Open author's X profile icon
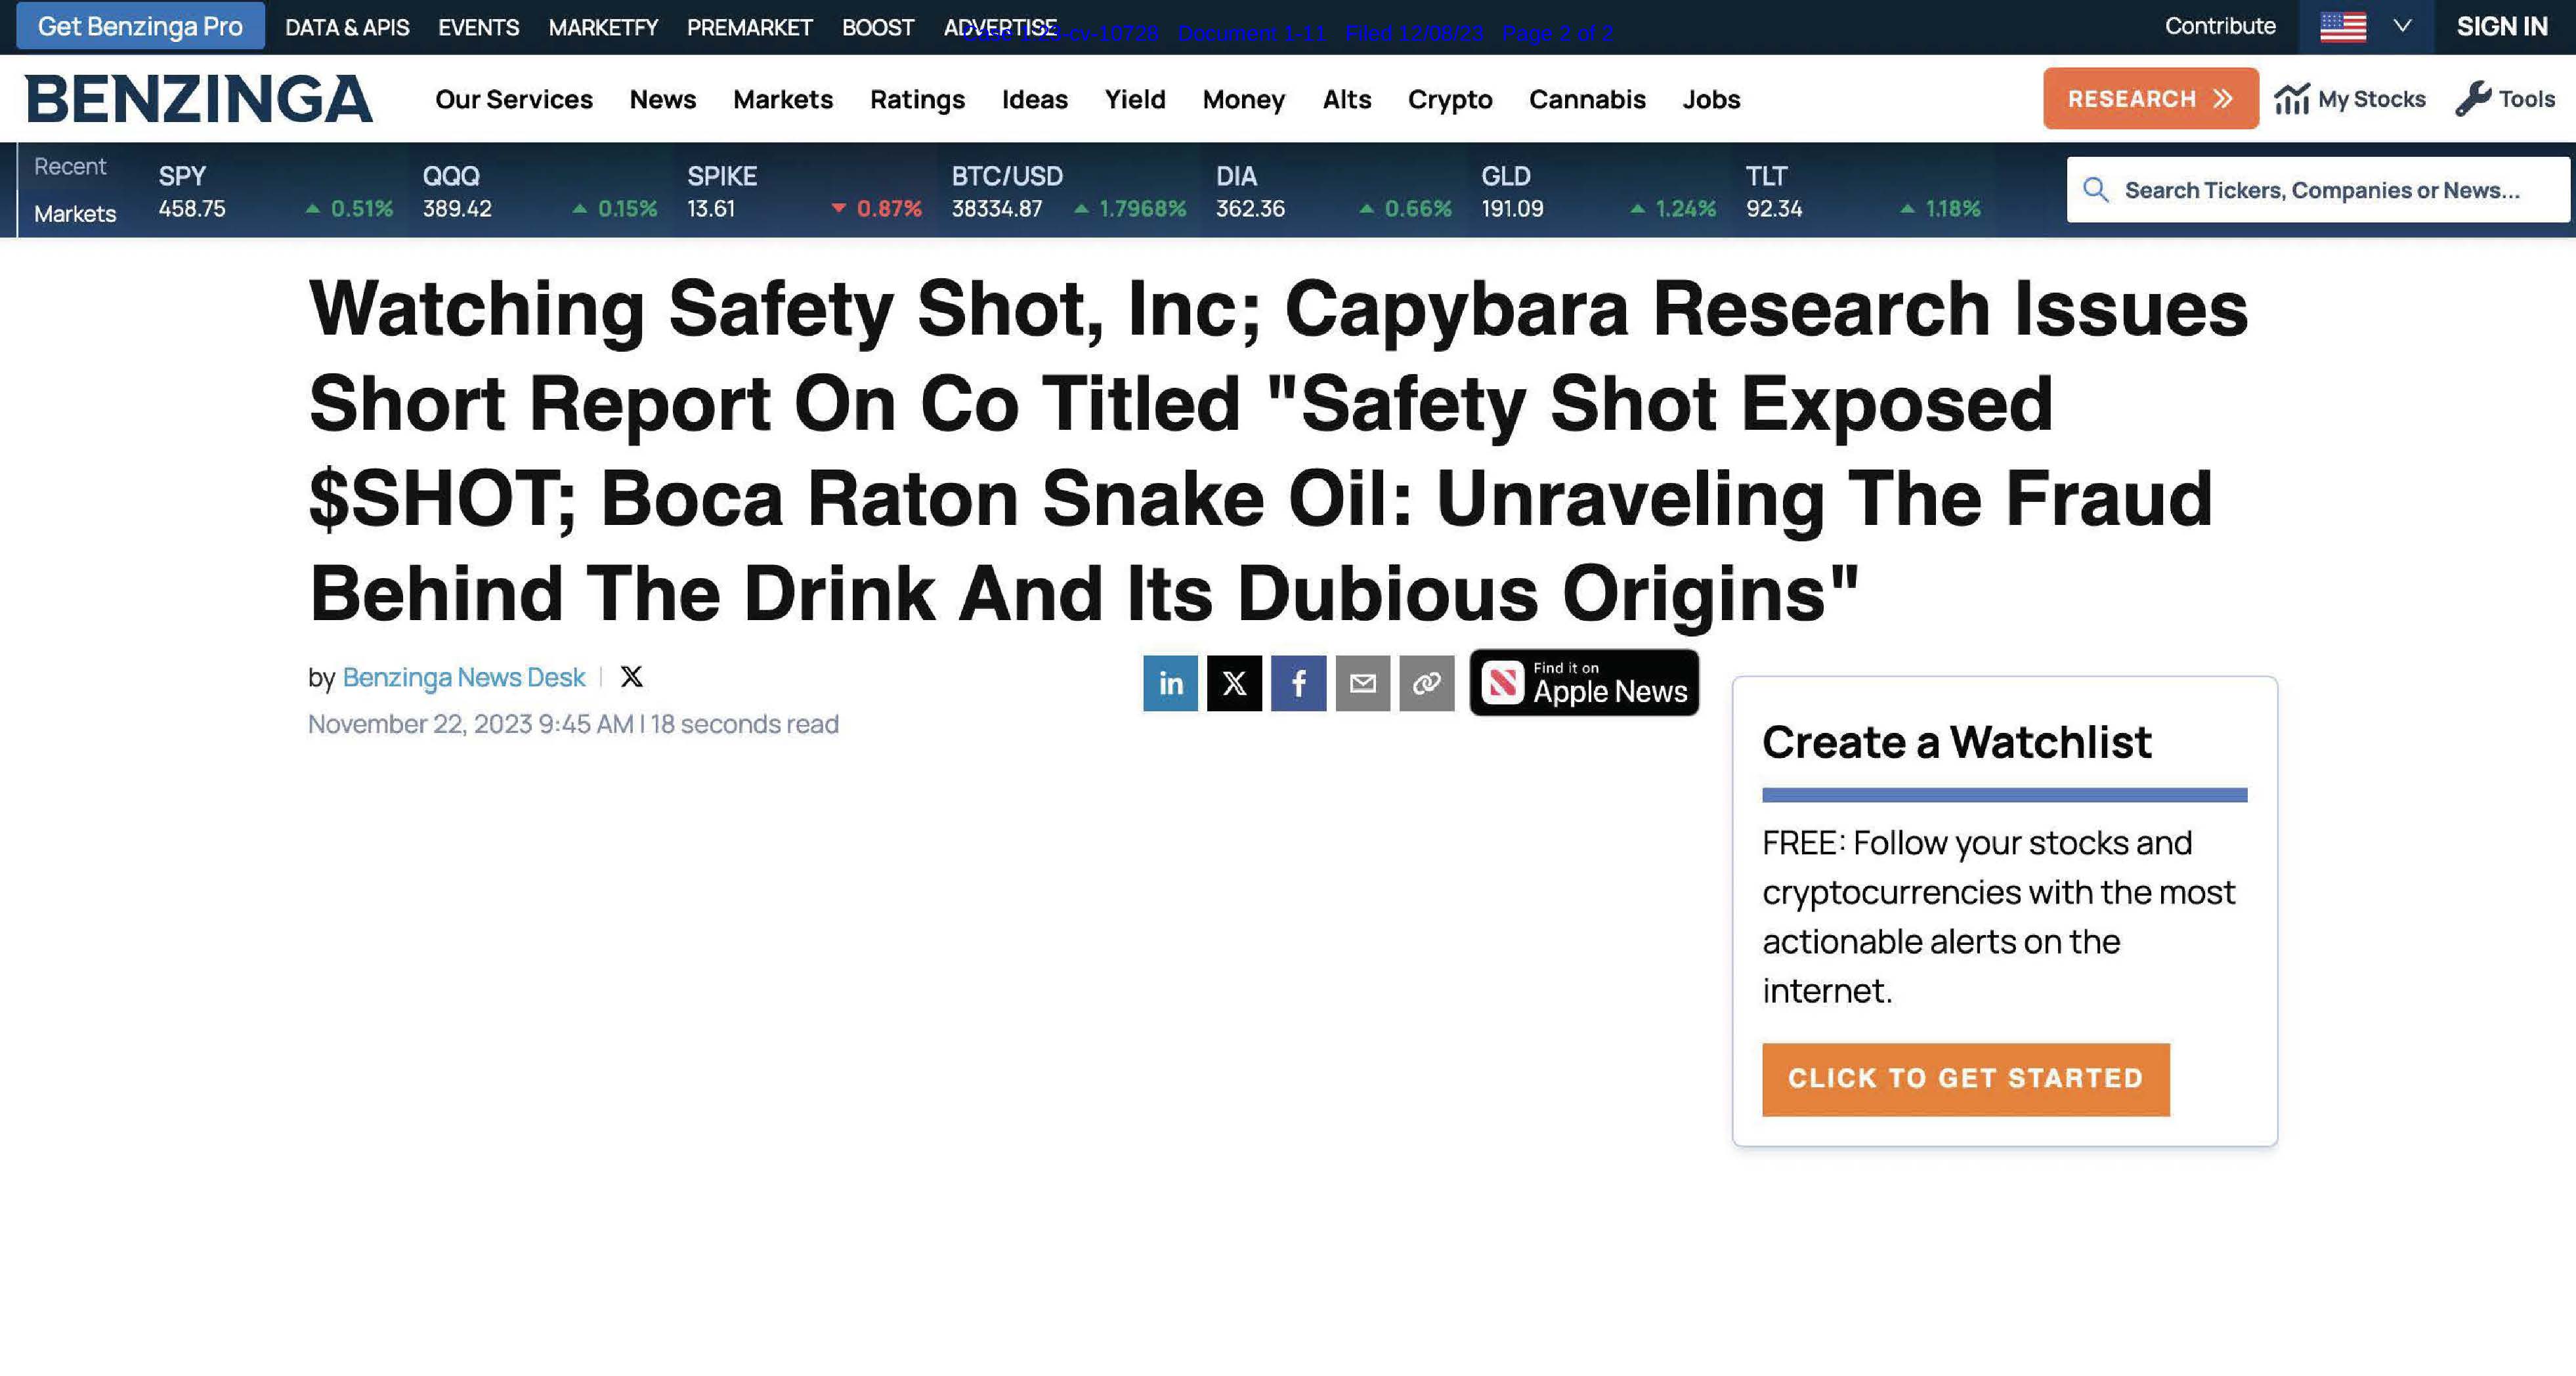 click(631, 678)
